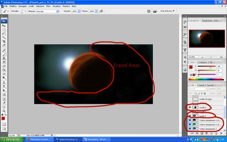The width and height of the screenshot is (227, 142).
Task: Create a new layer
Action: tap(216, 133)
